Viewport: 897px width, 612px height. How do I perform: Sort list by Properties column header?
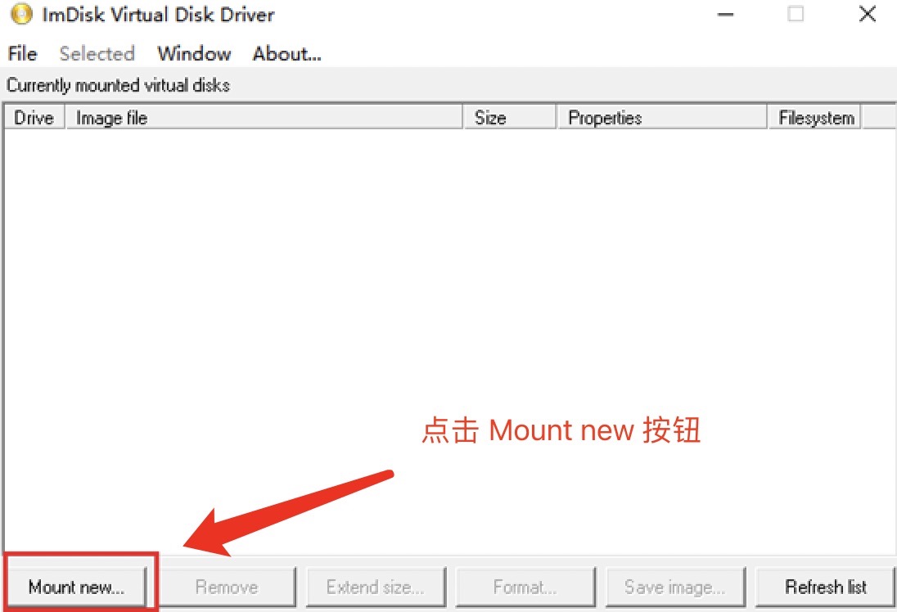662,118
